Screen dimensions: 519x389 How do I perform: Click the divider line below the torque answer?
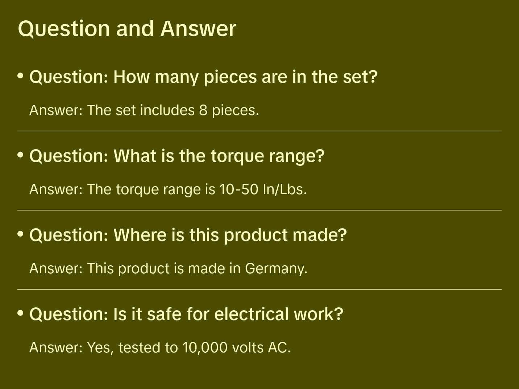tap(259, 210)
